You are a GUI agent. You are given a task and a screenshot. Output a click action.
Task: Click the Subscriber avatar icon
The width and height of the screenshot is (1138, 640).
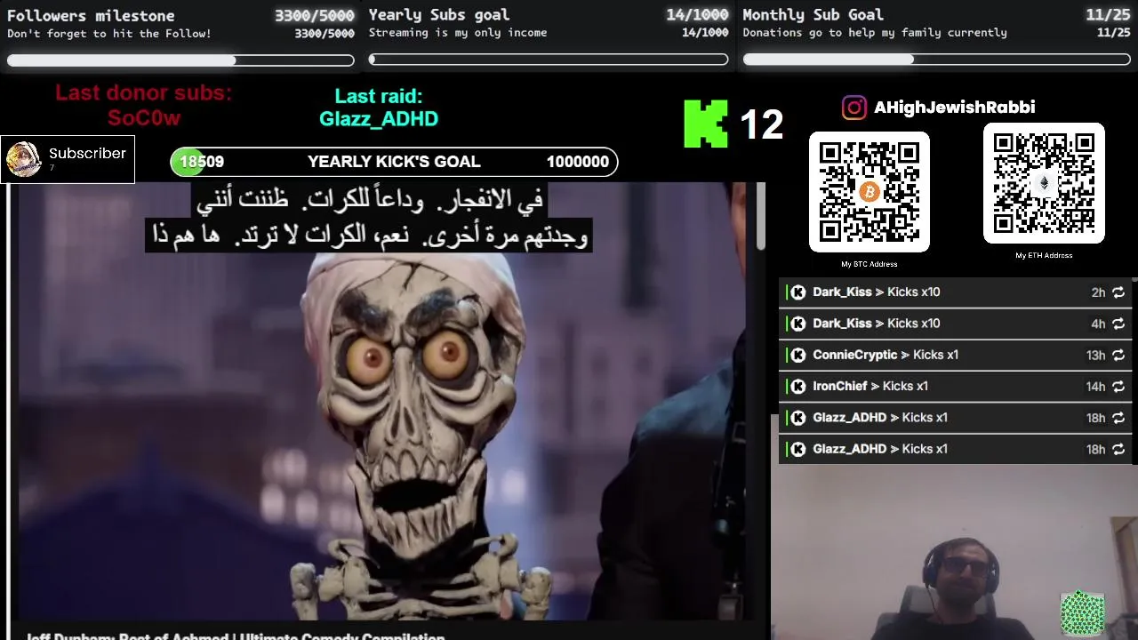23,159
